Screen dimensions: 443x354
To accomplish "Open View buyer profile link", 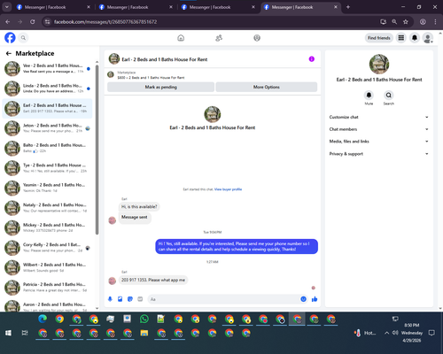I will (228, 189).
